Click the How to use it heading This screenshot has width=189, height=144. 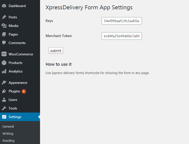click(x=59, y=64)
